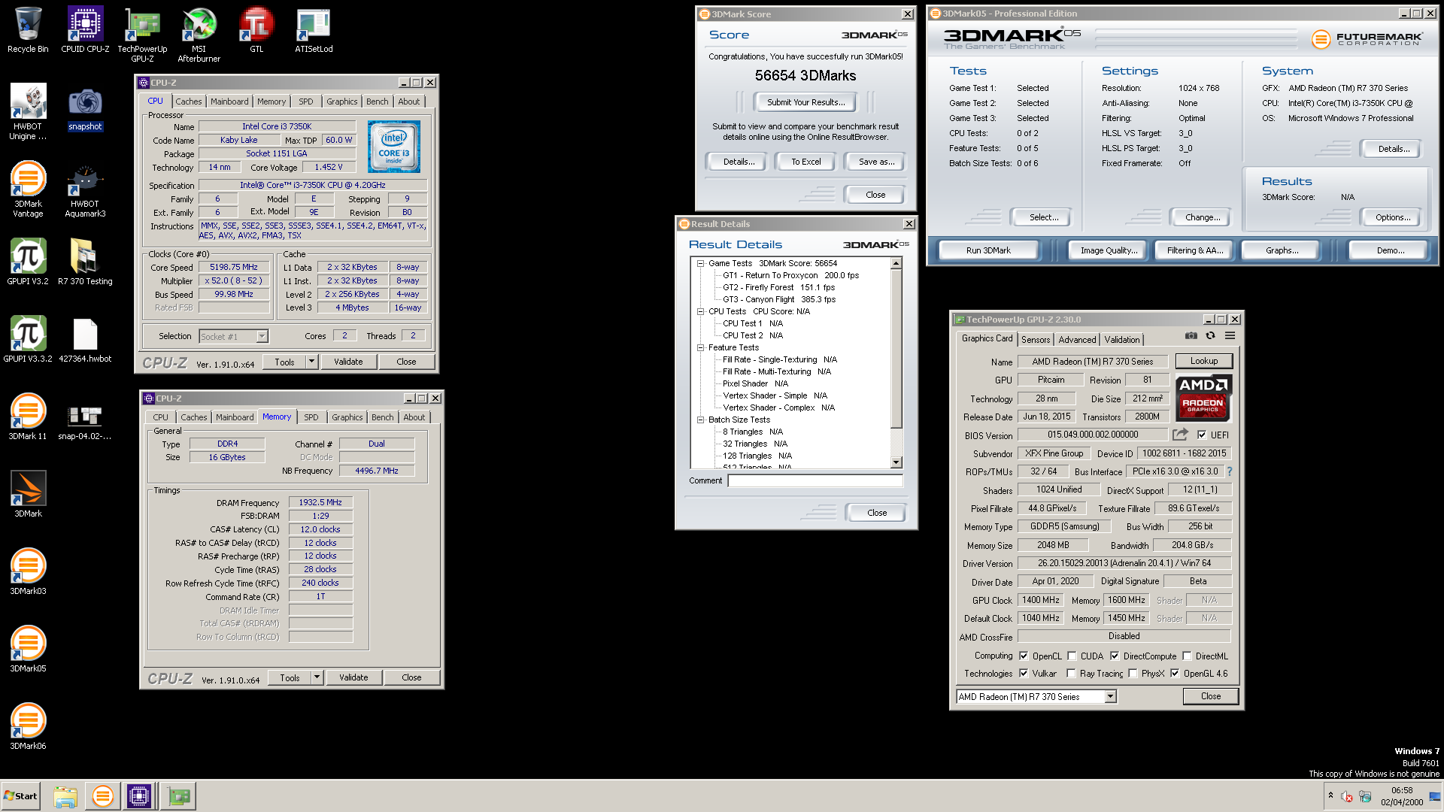Viewport: 1444px width, 812px height.
Task: Click Lookup button in GPU-Z
Action: [x=1203, y=362]
